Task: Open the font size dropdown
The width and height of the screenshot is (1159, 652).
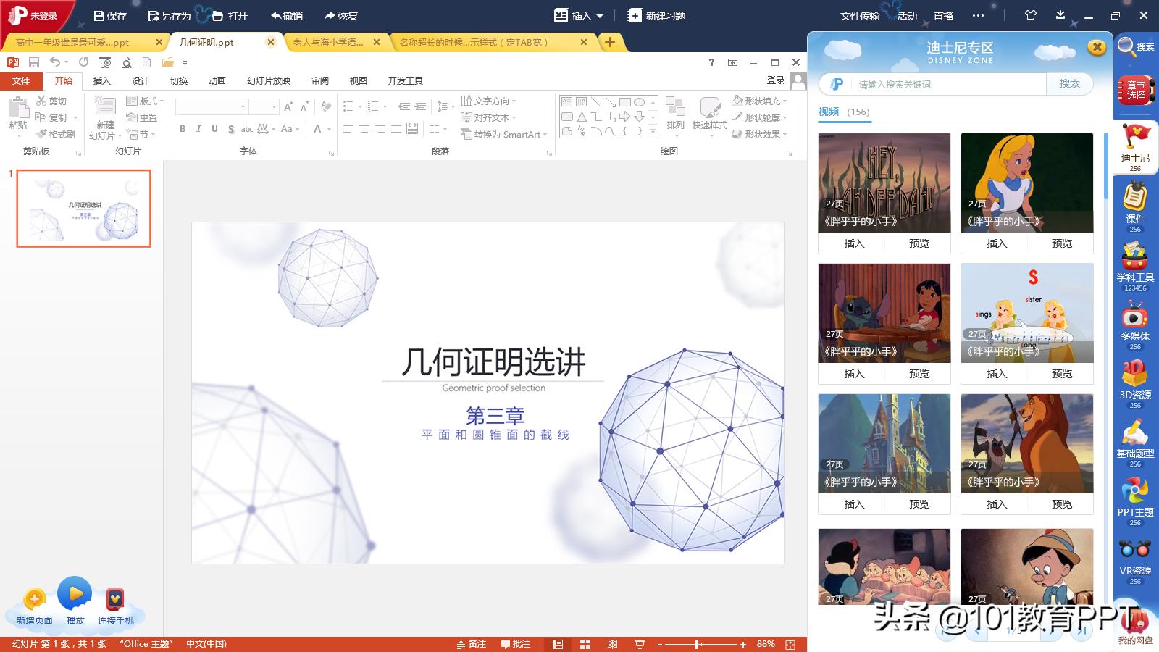Action: [273, 106]
